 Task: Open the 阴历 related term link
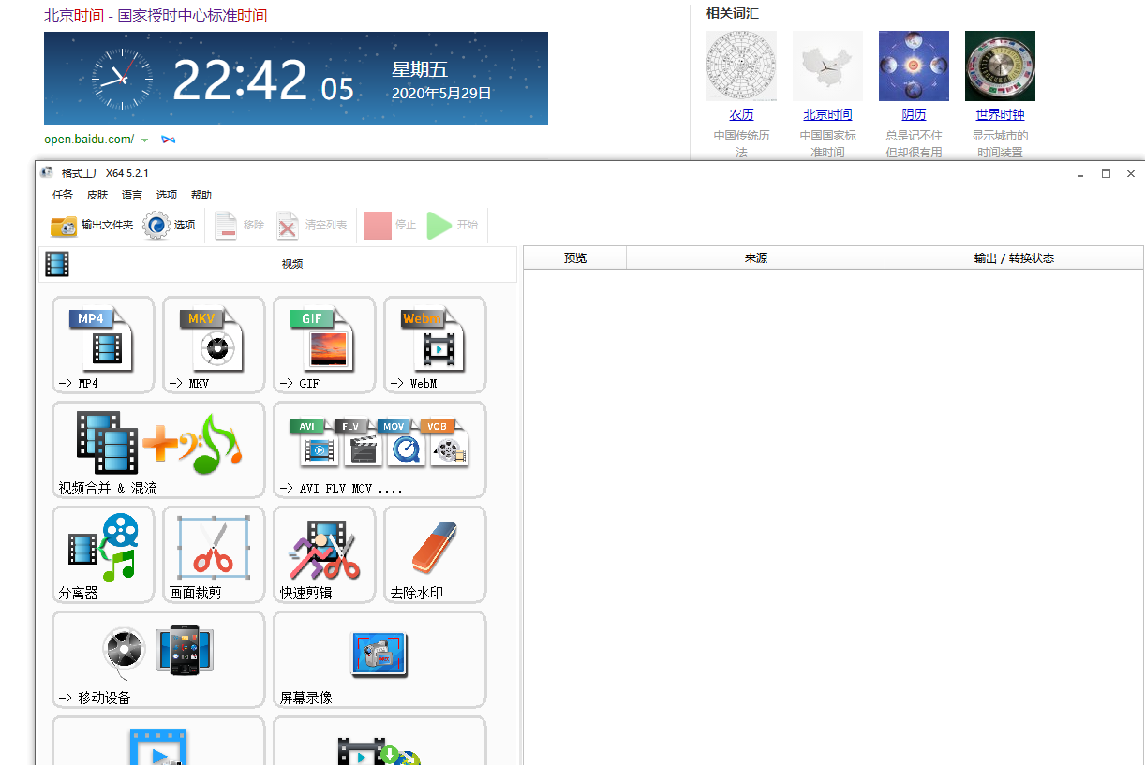point(914,114)
